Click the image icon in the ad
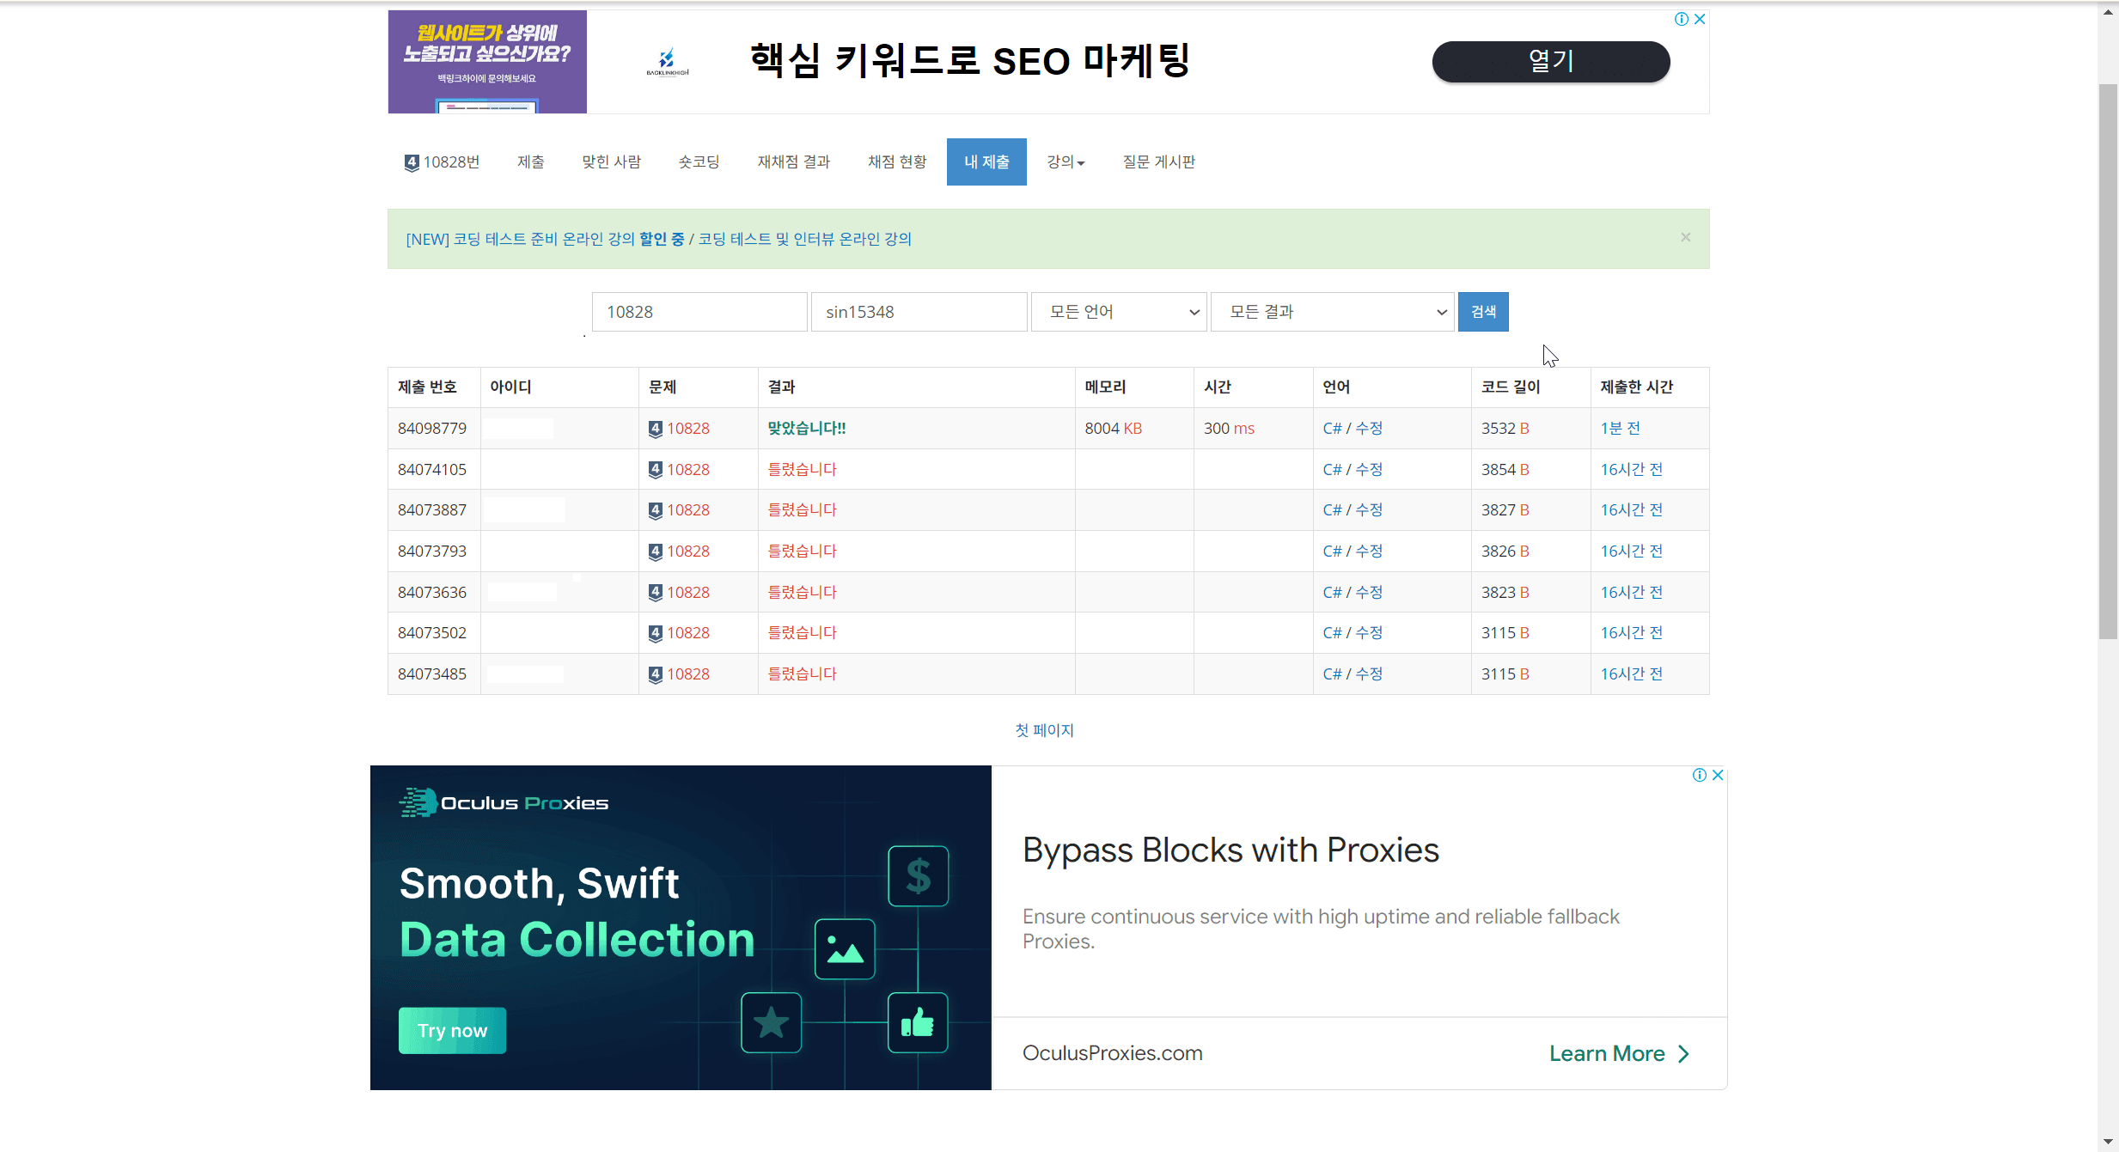 click(x=845, y=949)
